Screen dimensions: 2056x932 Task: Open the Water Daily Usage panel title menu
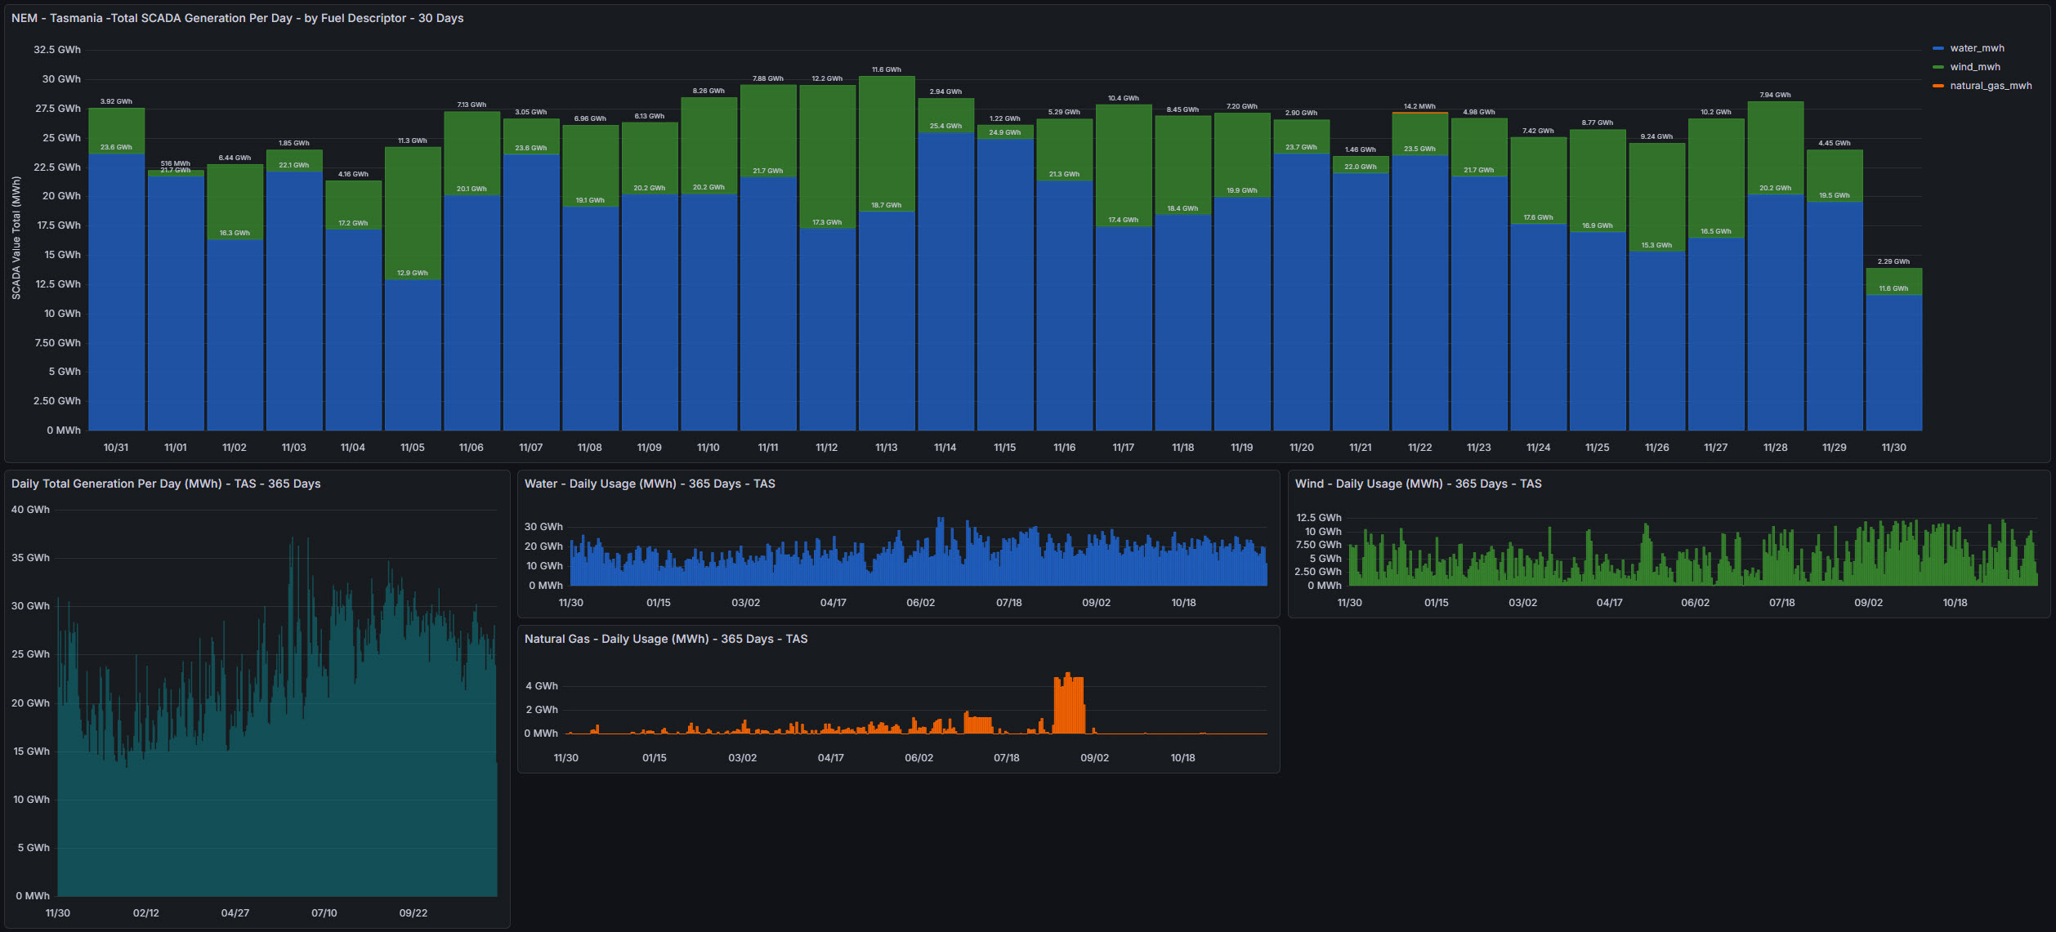point(650,484)
